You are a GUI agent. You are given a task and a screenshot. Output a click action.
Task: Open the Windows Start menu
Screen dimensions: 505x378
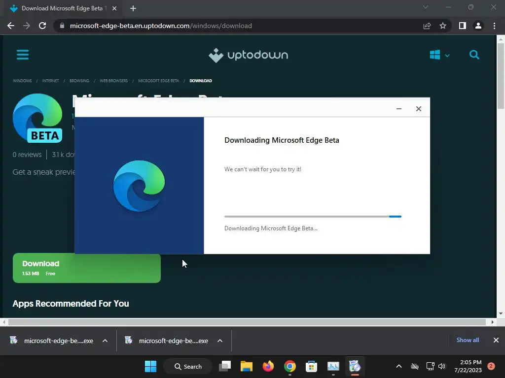click(x=150, y=366)
